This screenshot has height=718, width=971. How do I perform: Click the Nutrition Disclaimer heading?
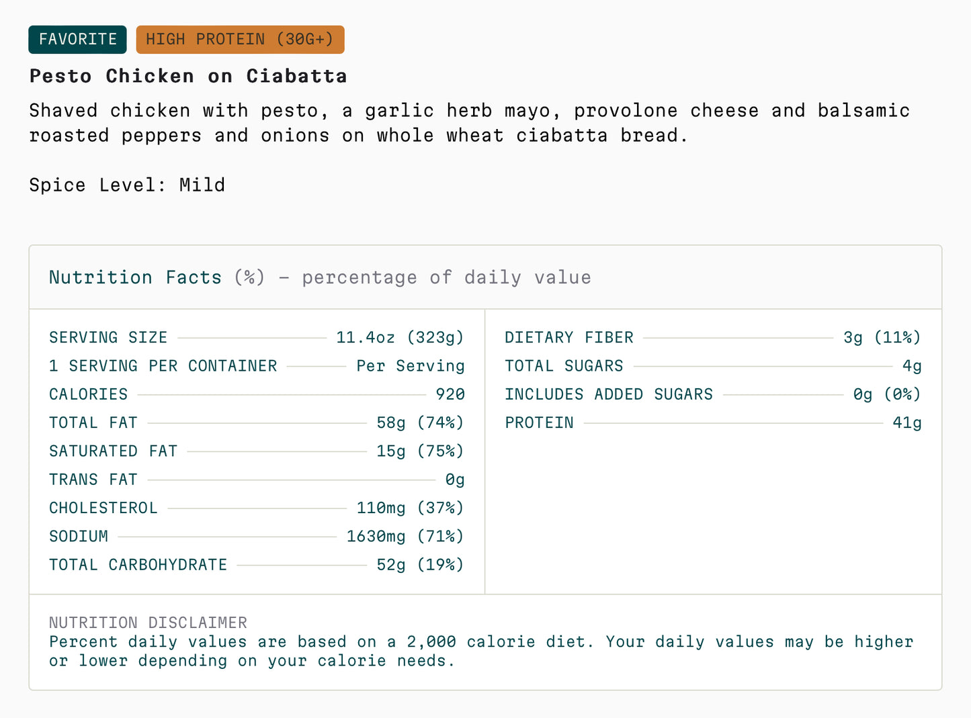[148, 623]
